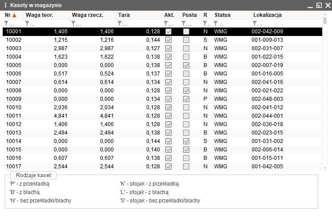Sort by the Status column header
Screen dimensions: 332x218
coord(222,15)
